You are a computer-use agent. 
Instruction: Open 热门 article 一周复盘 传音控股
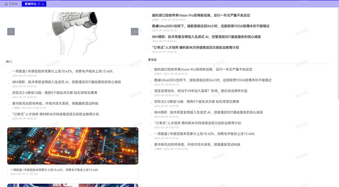(x=62, y=71)
